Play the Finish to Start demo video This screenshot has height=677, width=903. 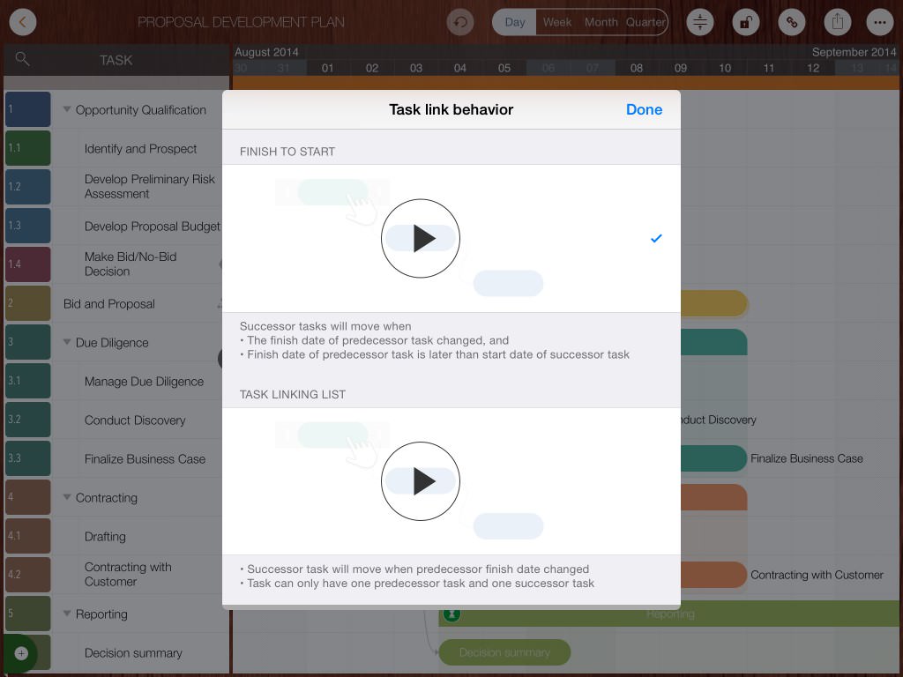click(x=421, y=238)
